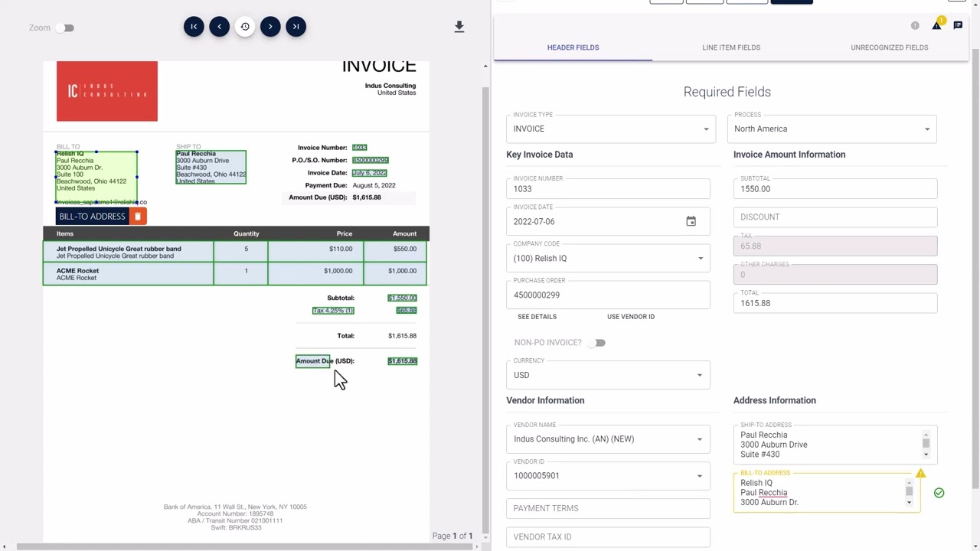
Task: Open the invoice date calendar picker
Action: tap(691, 221)
